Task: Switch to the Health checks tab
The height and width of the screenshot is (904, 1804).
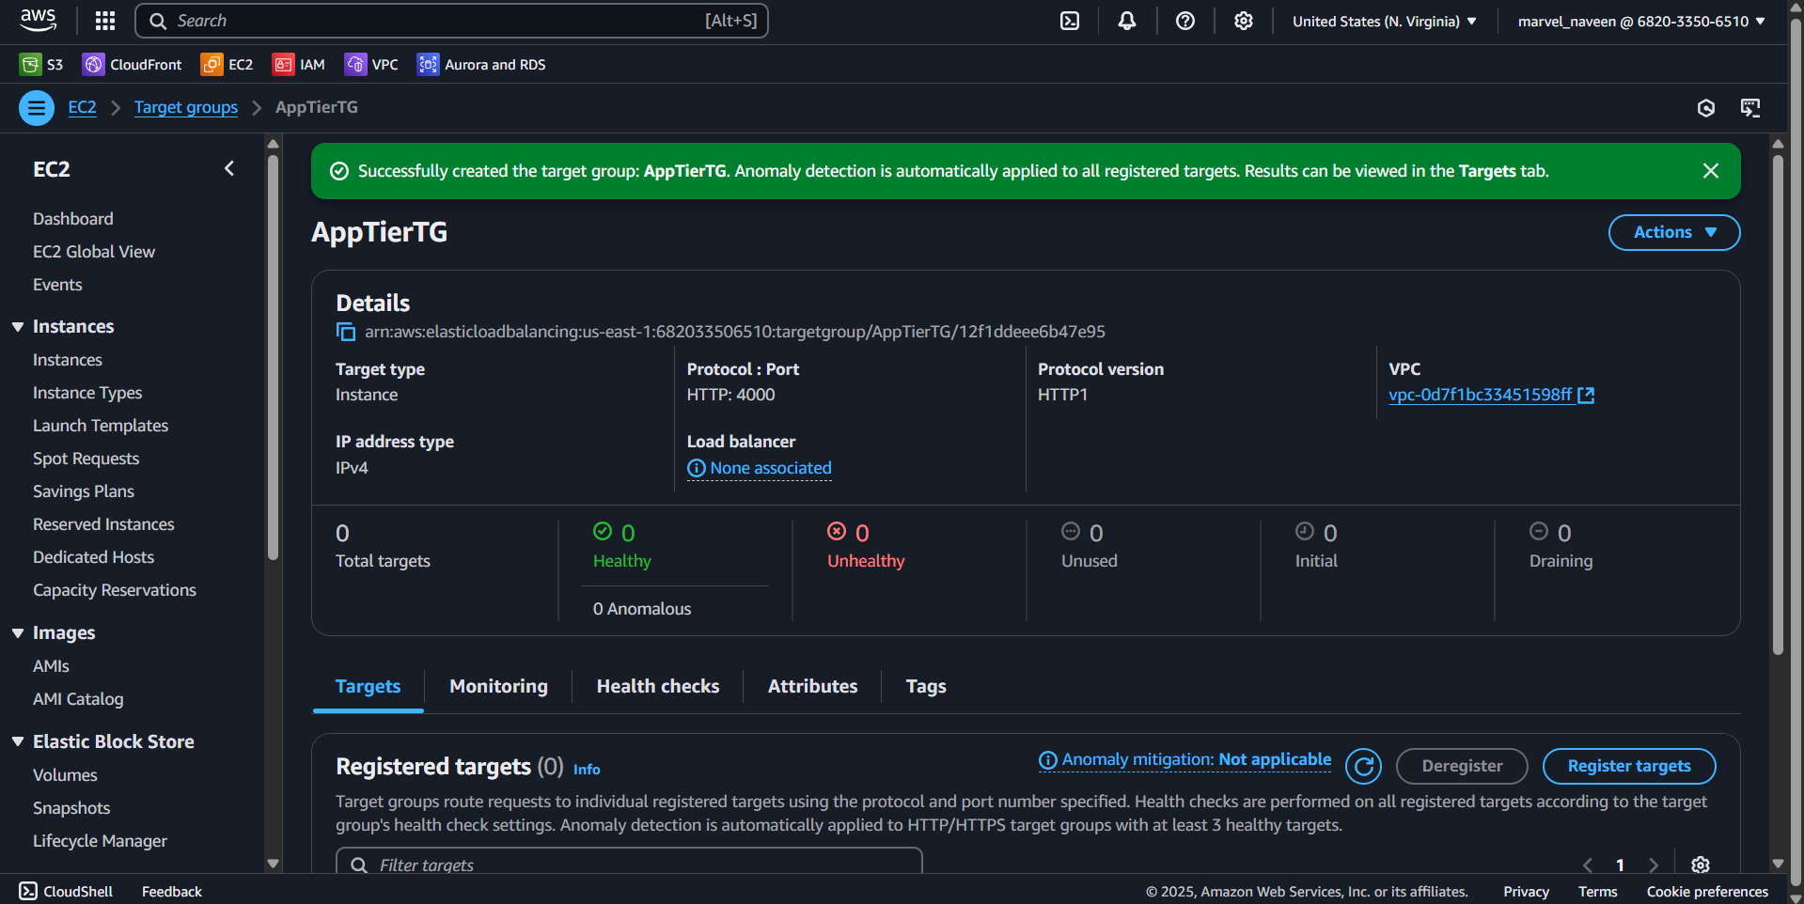Action: point(658,687)
